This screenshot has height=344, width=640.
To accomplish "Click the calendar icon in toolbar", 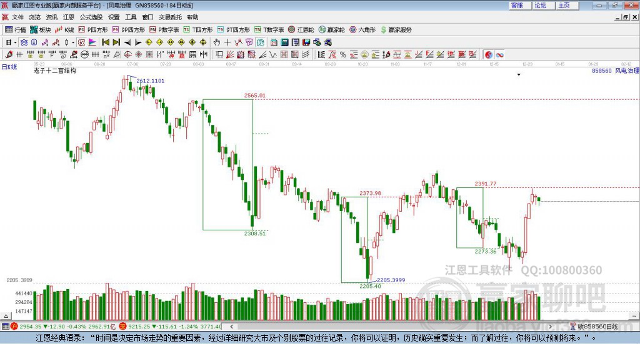I will tap(274, 42).
